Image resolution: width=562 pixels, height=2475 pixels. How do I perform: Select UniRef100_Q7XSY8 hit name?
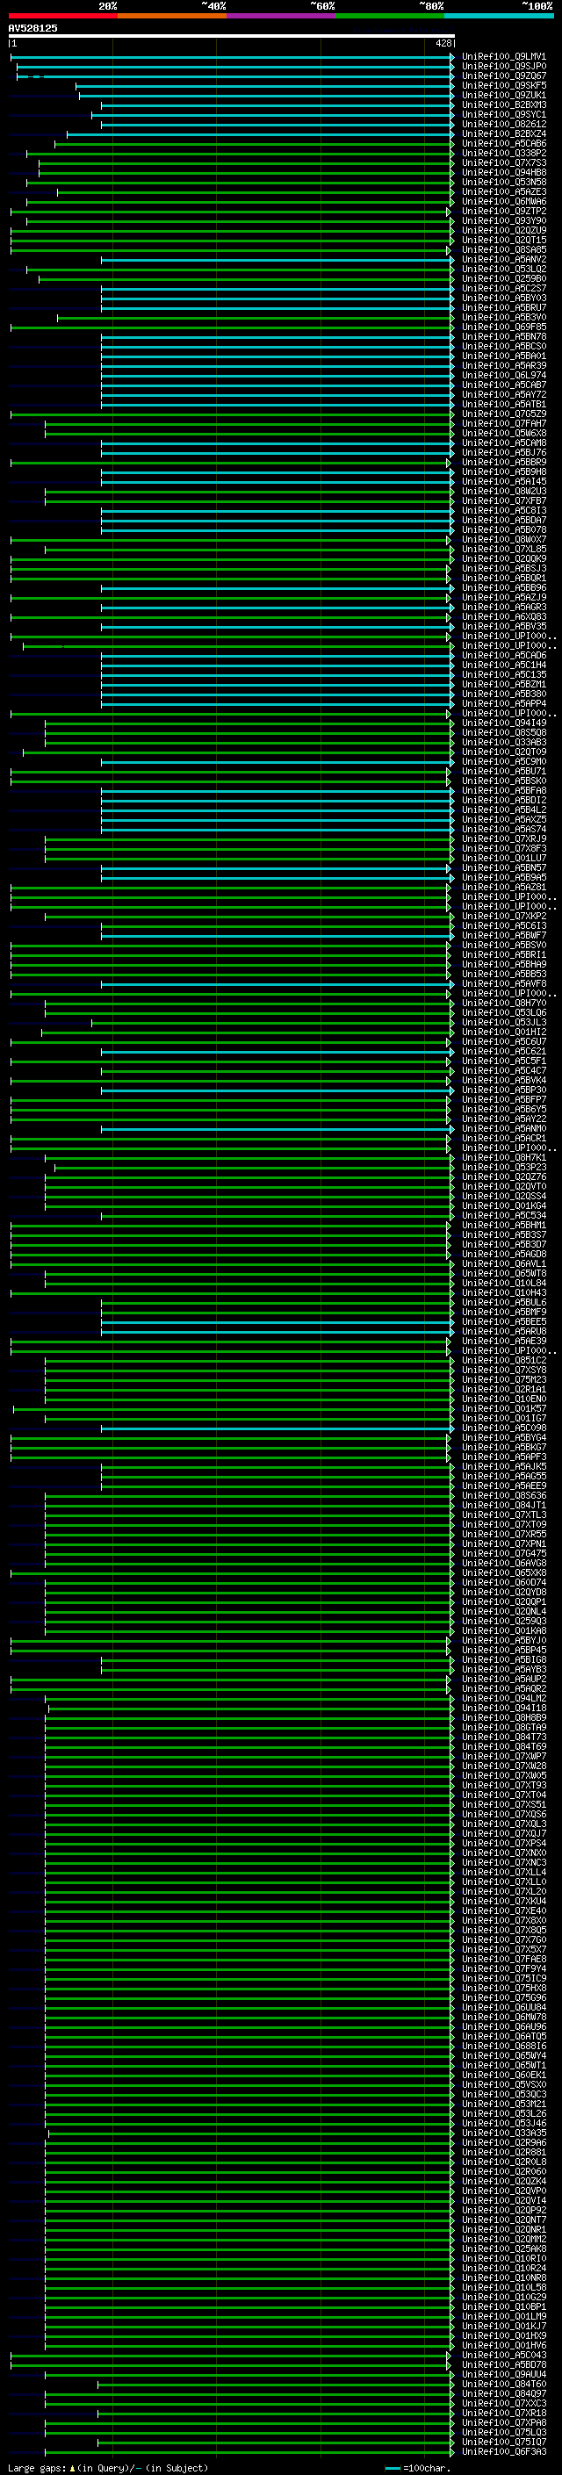[504, 1371]
